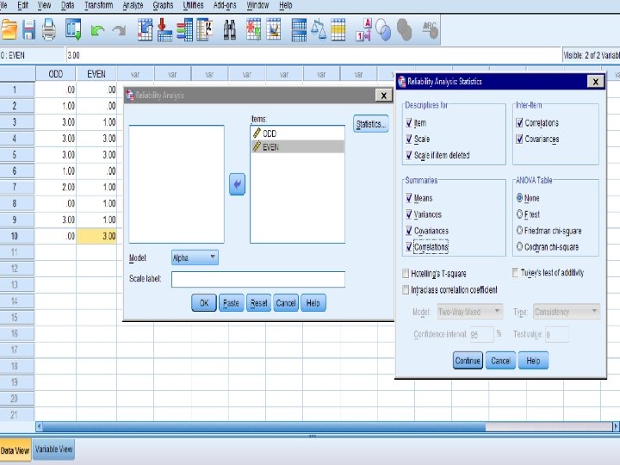The width and height of the screenshot is (620, 465).
Task: Toggle Inter-Item Correlations checkbox
Action: click(x=519, y=123)
